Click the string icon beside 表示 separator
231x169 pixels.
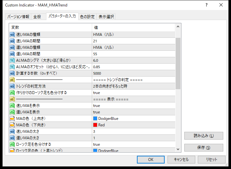click(12, 99)
